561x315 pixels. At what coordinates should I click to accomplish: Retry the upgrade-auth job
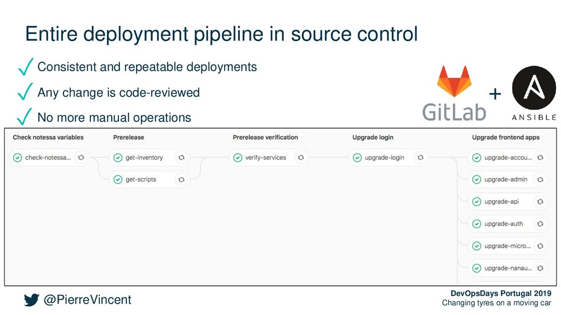540,224
